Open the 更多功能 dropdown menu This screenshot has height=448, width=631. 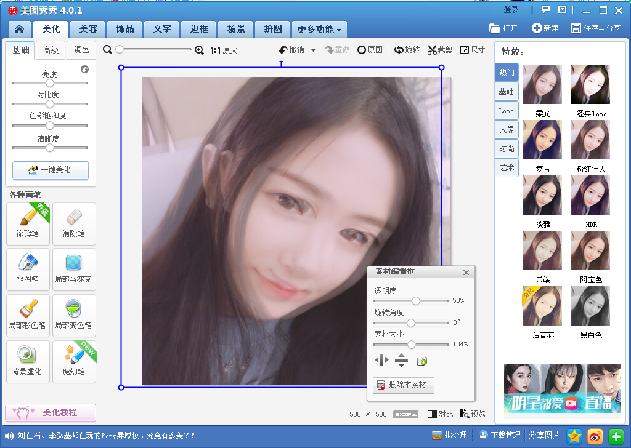(x=319, y=30)
